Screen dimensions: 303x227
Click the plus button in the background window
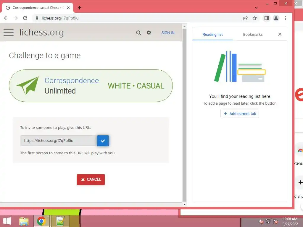[300, 182]
